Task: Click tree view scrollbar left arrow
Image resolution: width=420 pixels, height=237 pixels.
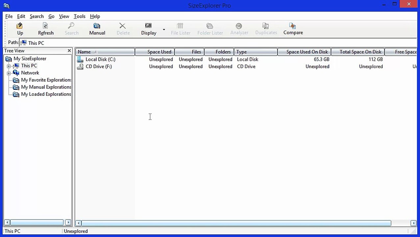Action: coord(7,223)
